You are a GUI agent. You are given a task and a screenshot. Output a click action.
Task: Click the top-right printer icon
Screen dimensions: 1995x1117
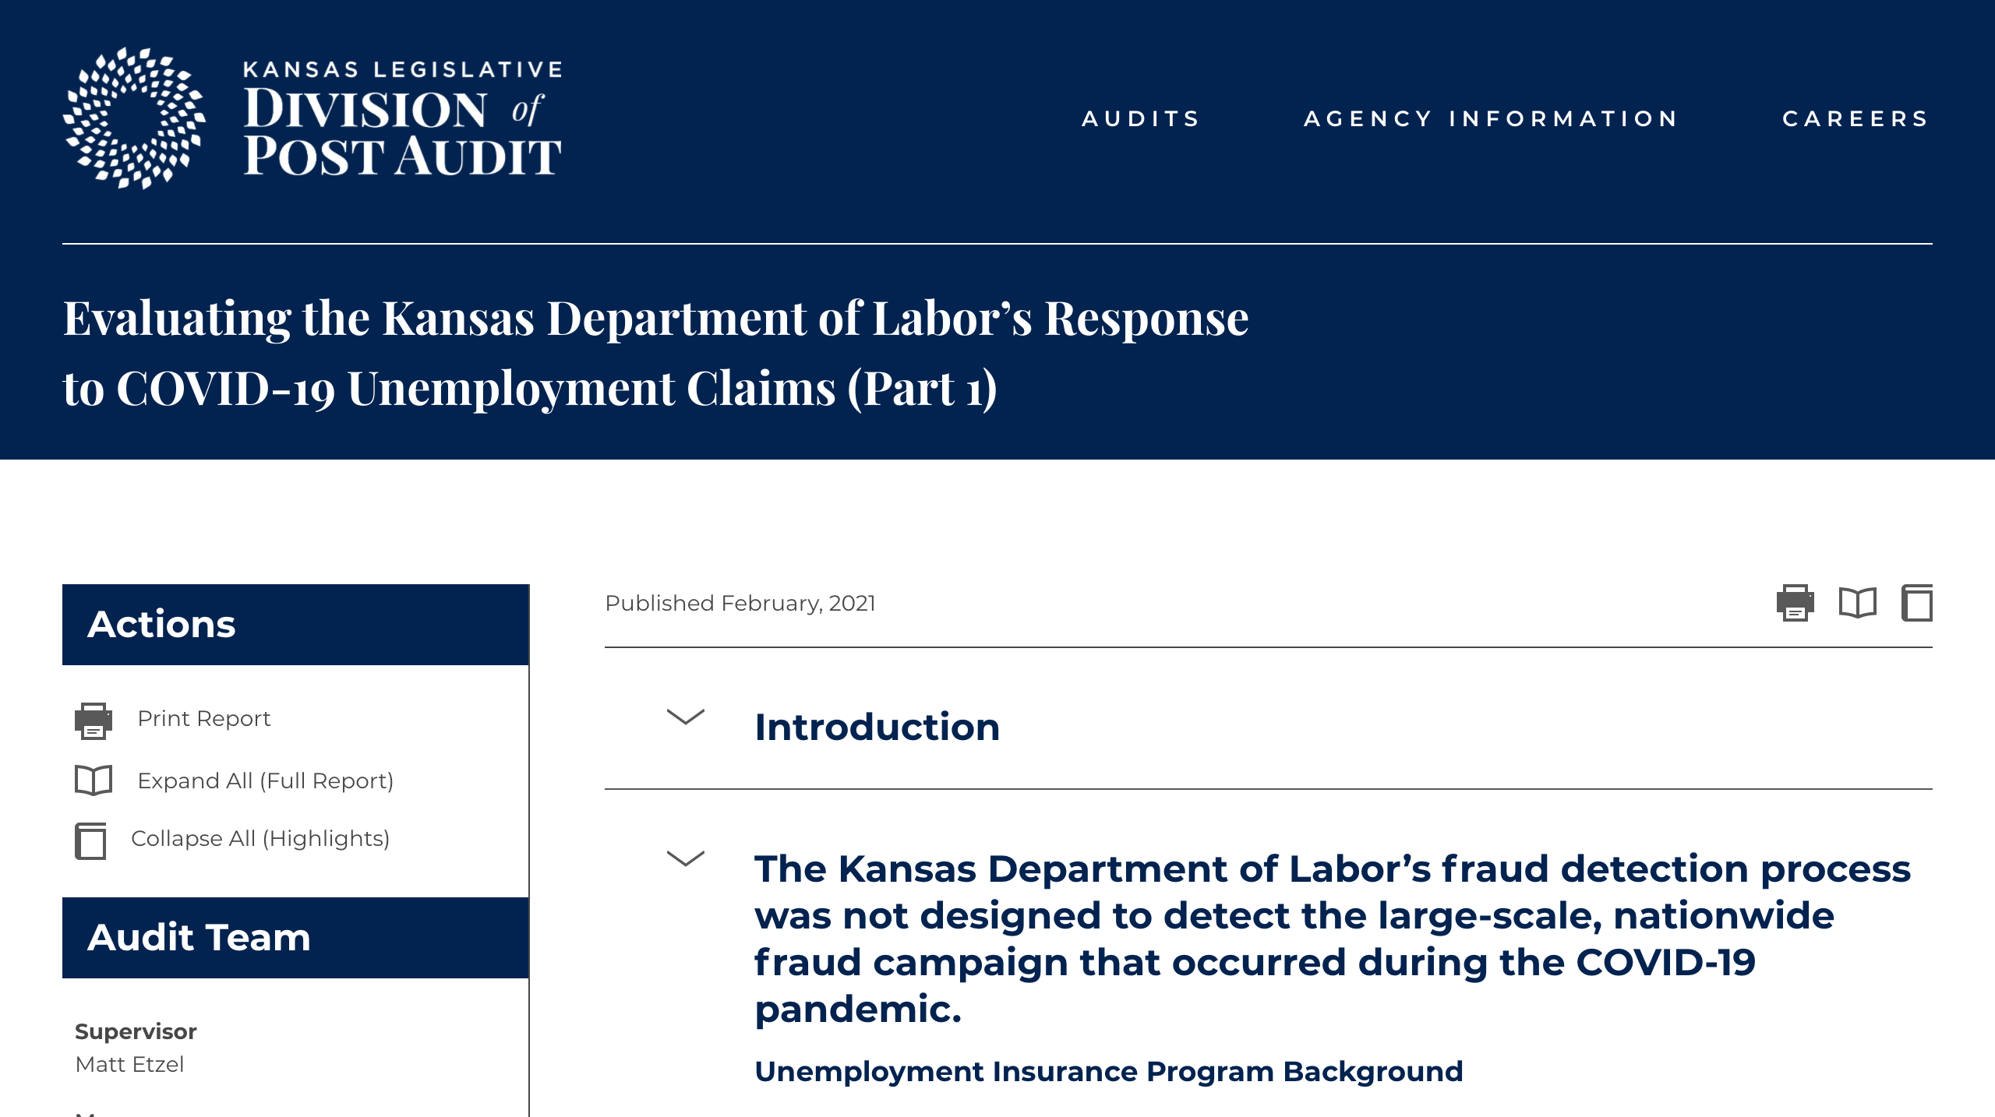click(1795, 603)
